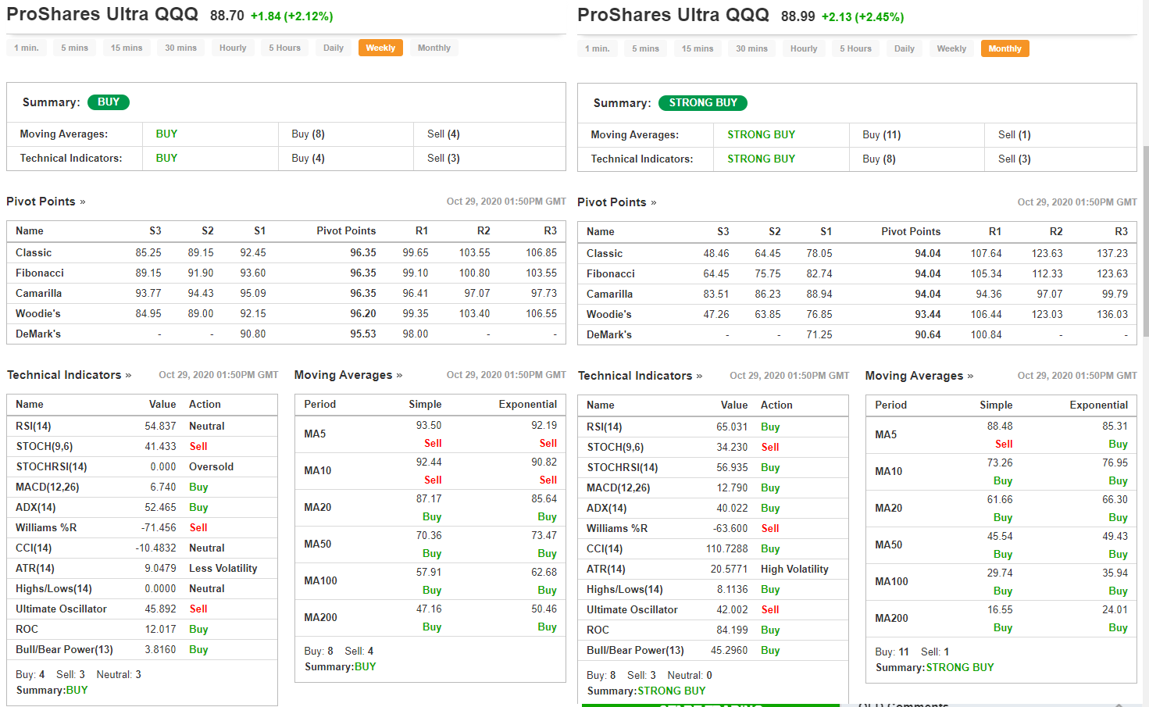Select the Weekly tab in the right panel
This screenshot has width=1149, height=707.
(951, 48)
